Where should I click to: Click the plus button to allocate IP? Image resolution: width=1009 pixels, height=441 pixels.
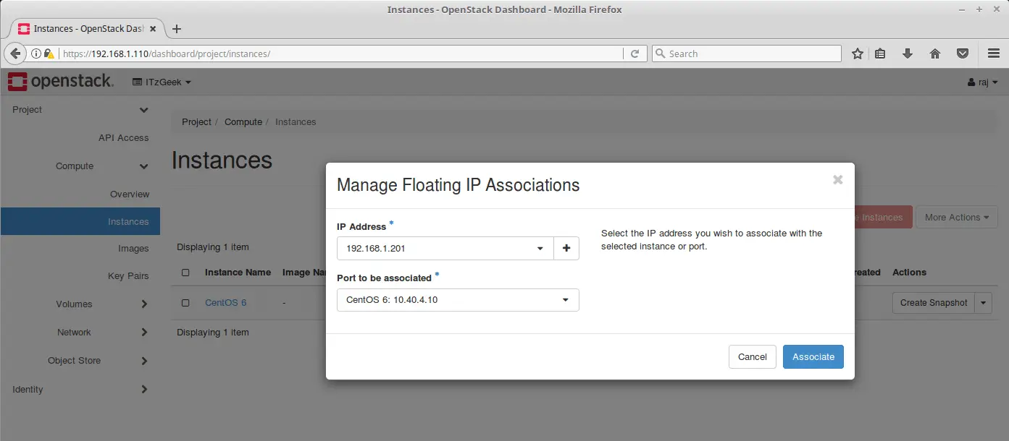566,248
